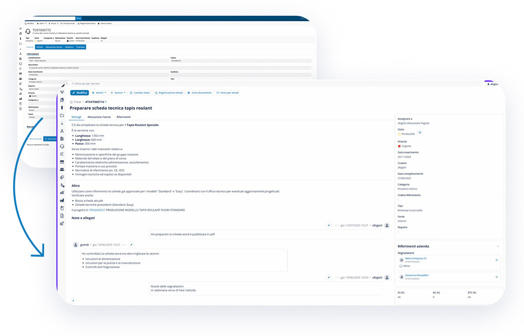The image size is (524, 336).
Task: Open the calendar icon in front window sidebar
Action: point(62,162)
